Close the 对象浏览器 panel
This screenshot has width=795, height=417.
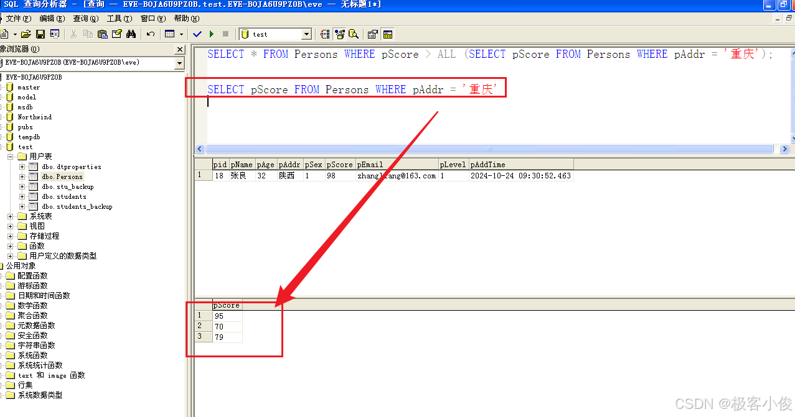point(180,49)
